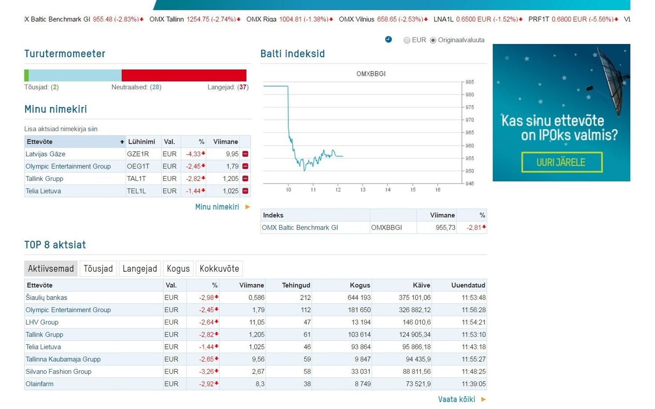Click LNA1L in the ticker bar

(478, 19)
